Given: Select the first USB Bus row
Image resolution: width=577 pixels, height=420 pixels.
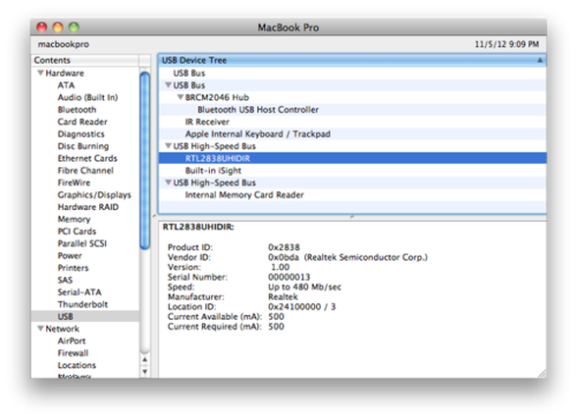Looking at the screenshot, I should [x=352, y=73].
